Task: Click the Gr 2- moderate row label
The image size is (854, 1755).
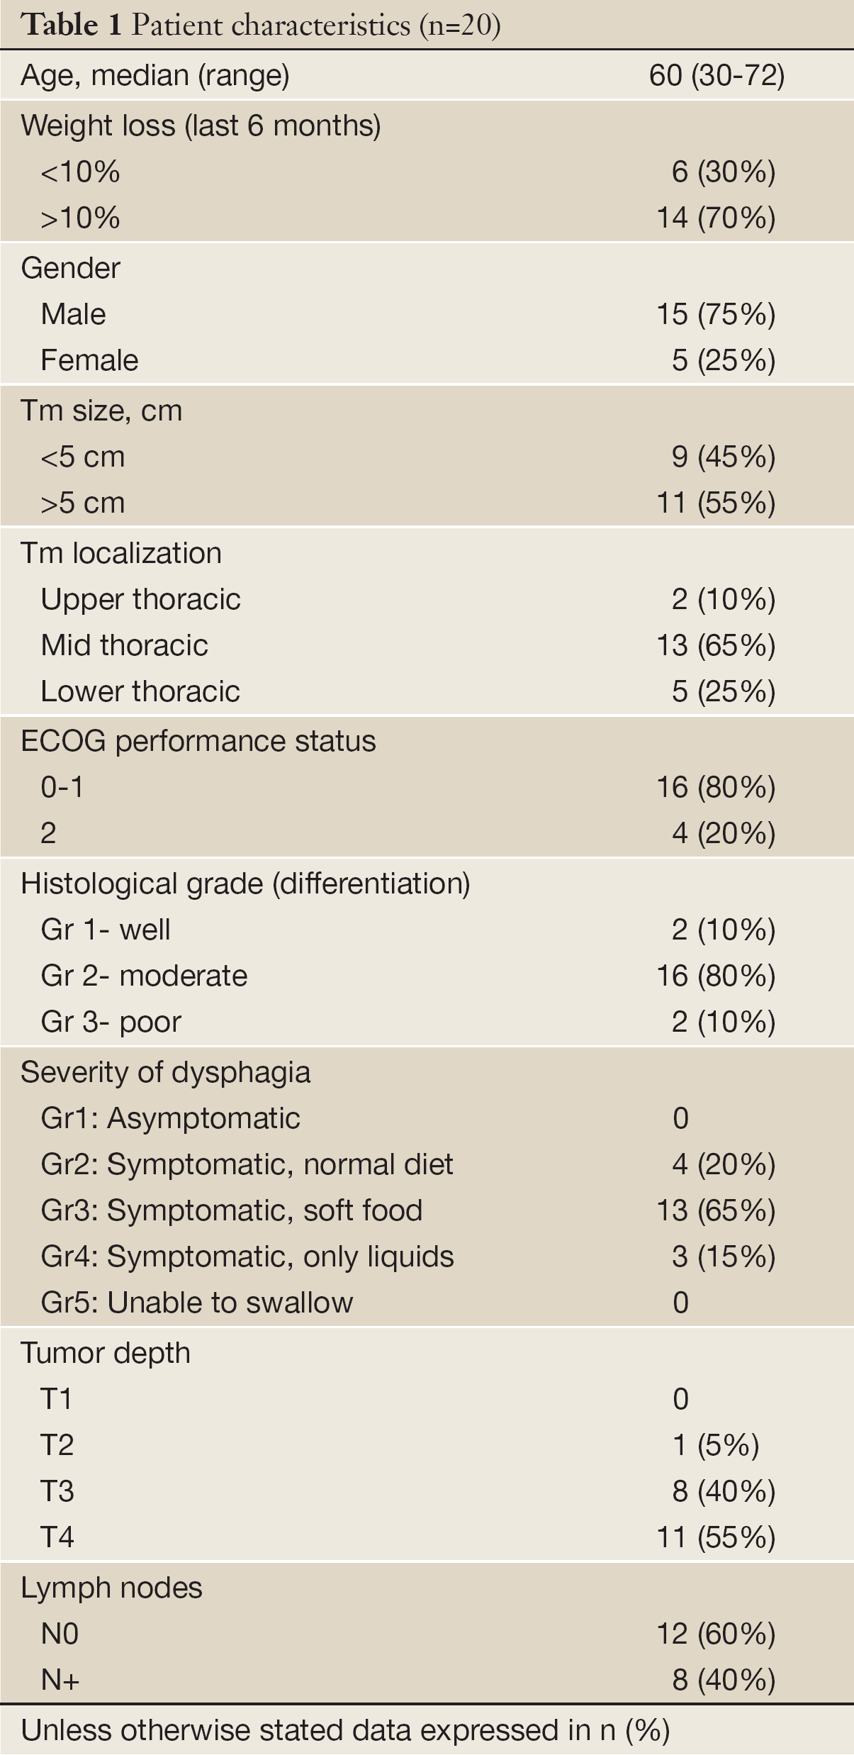Action: point(145,976)
